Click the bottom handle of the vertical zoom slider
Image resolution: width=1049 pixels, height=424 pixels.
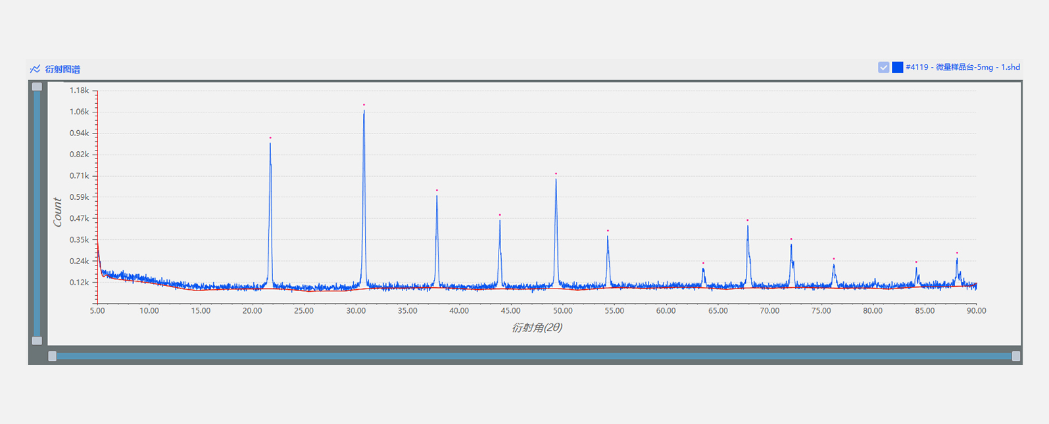[37, 341]
